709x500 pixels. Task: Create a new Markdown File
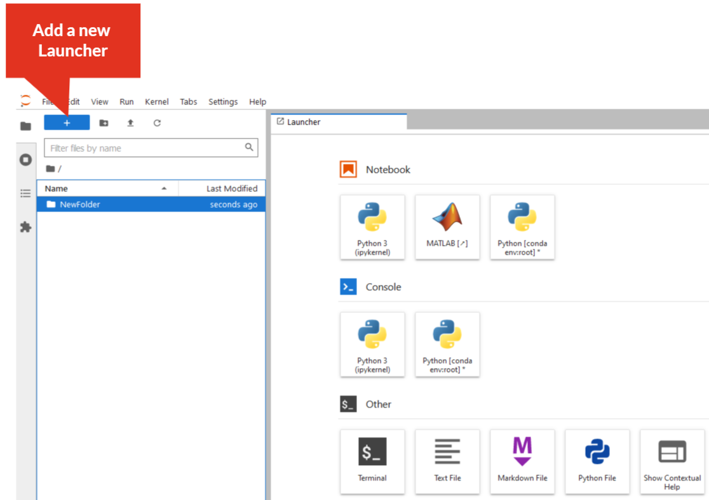tap(522, 461)
